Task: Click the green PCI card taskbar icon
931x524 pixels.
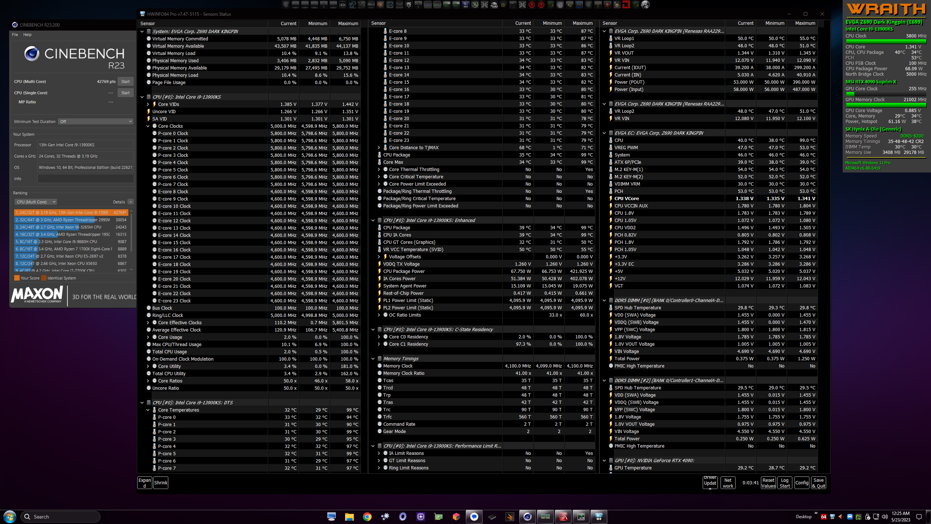Action: tap(439, 517)
